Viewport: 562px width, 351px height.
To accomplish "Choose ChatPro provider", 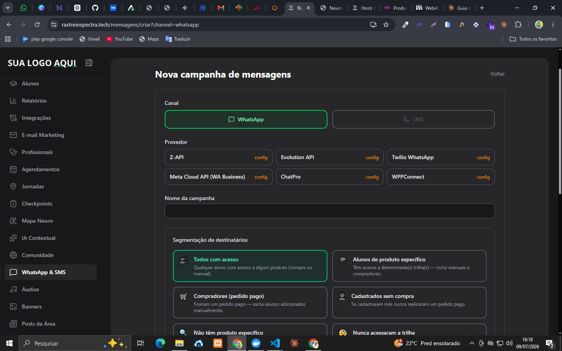I will (330, 177).
